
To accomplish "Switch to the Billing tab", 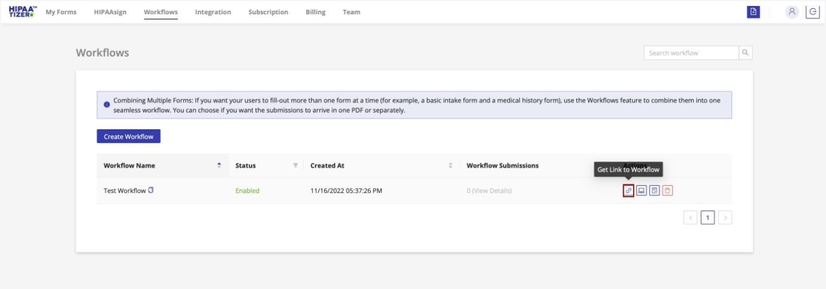I will tap(315, 12).
